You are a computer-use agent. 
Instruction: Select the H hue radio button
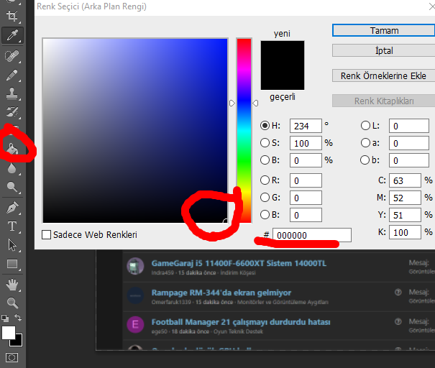[x=265, y=126]
